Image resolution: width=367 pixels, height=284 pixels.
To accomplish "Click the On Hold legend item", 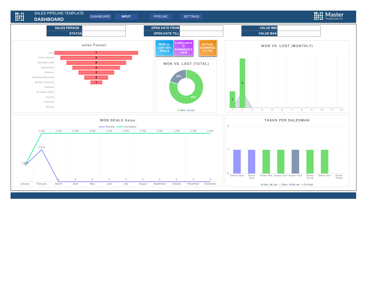I will pos(307,185).
